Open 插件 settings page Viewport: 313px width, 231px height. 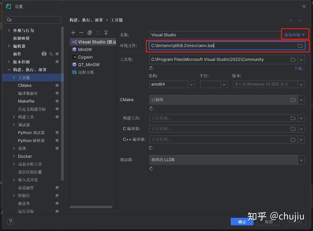(17, 54)
